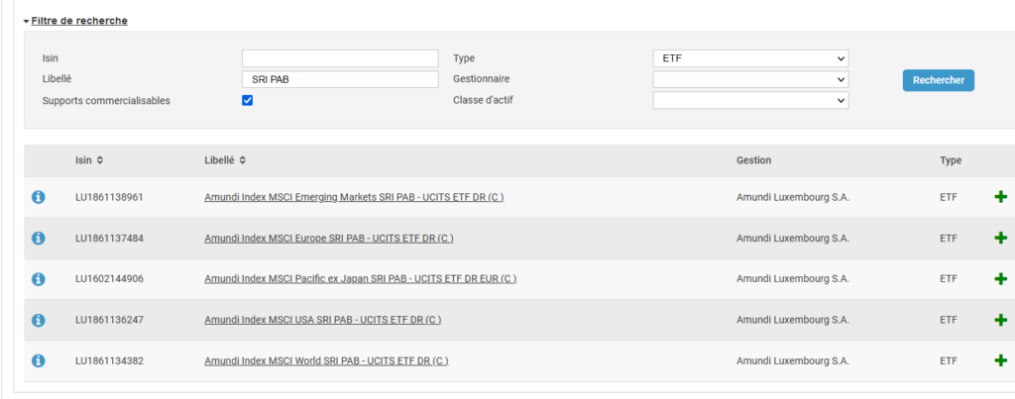Show info for MSCI USA SRI PAB
The image size is (1015, 399).
click(39, 320)
